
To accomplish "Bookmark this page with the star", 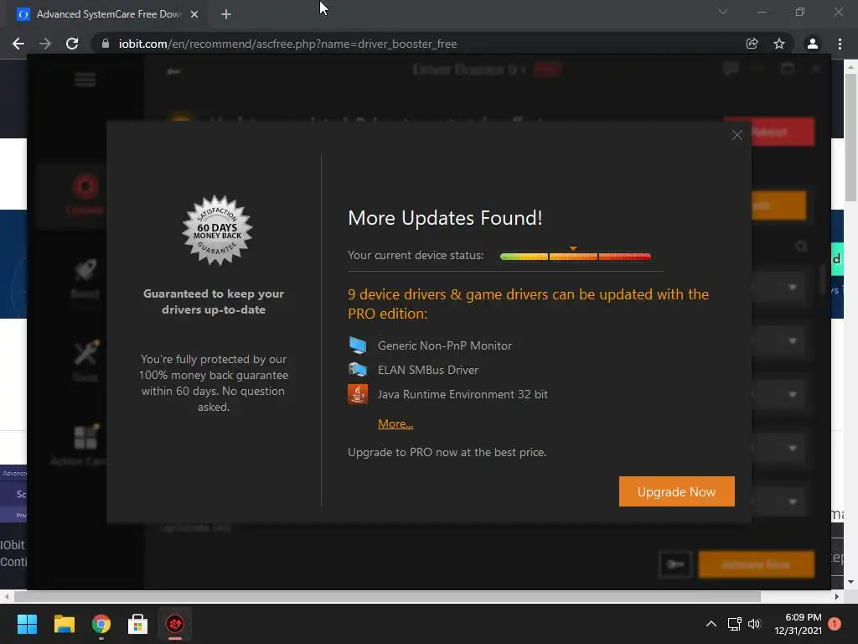I will 779,44.
